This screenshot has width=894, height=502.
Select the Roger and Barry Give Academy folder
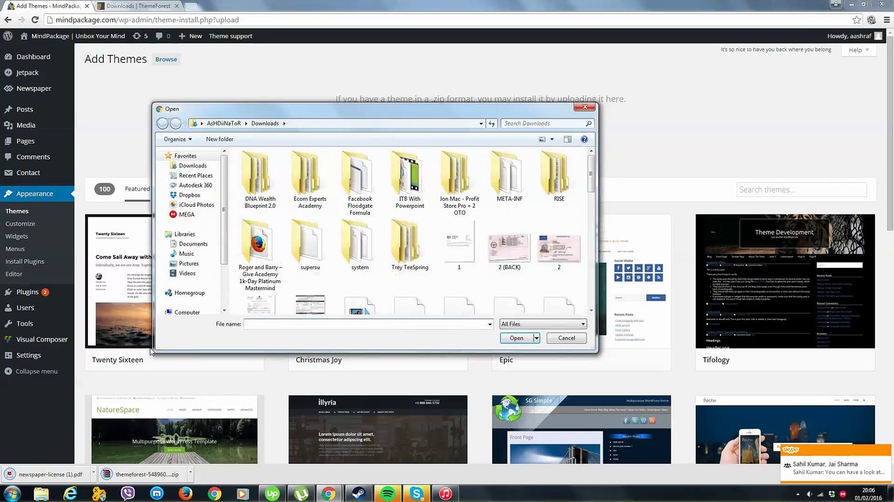click(x=260, y=256)
